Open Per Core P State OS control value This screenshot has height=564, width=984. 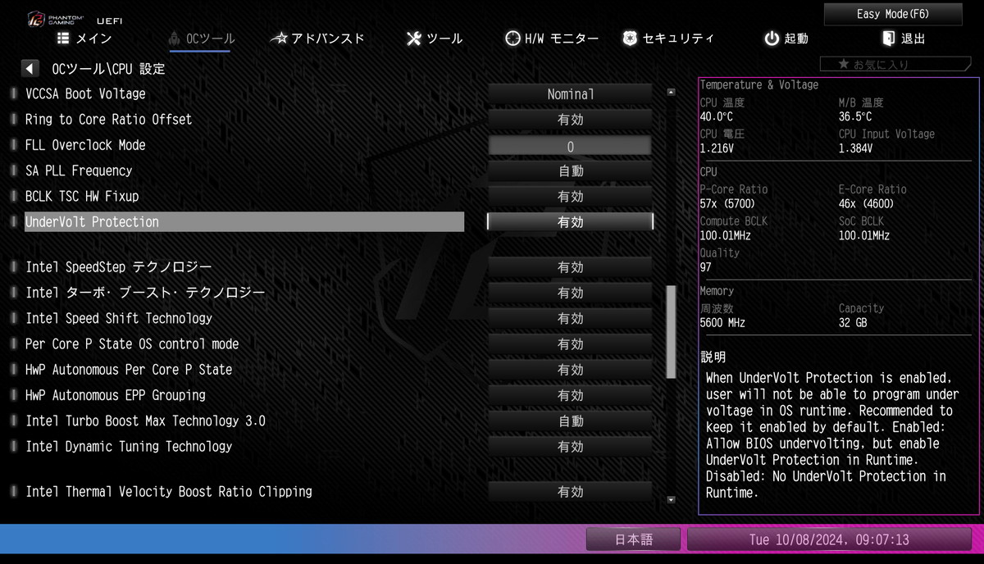click(x=571, y=344)
